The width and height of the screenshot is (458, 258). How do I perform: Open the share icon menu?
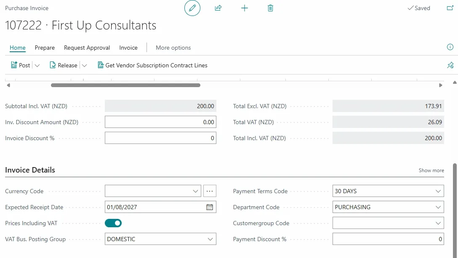pos(218,8)
